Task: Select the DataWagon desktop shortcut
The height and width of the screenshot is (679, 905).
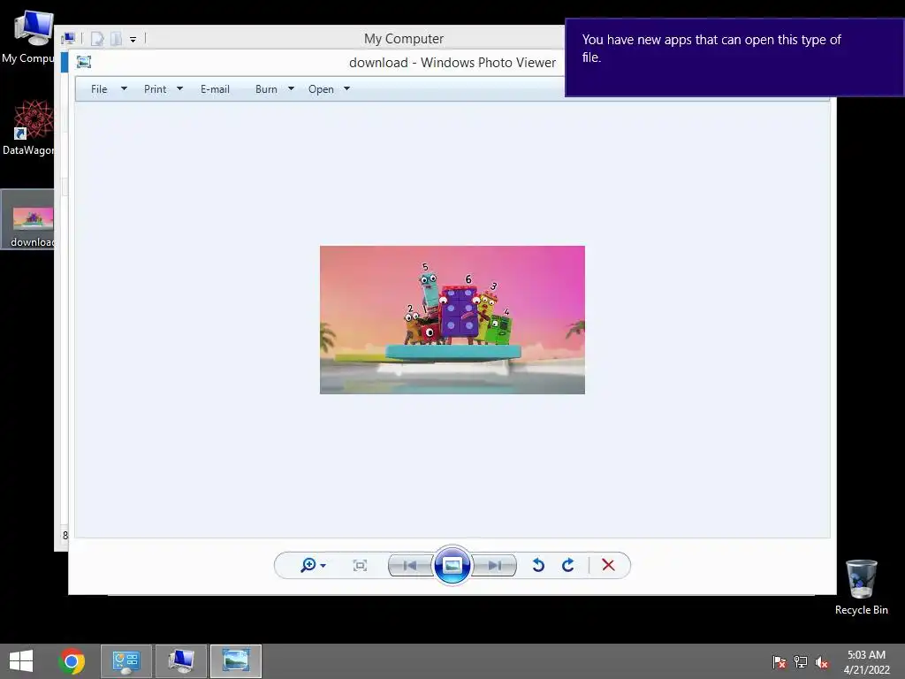Action: 27,127
